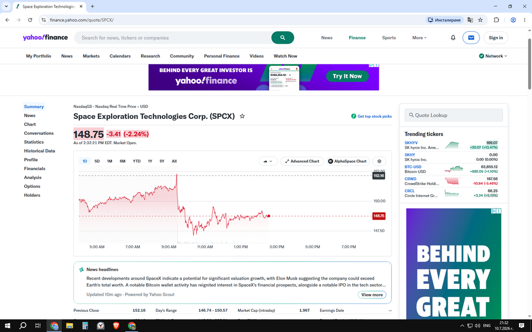Select the All chart range
532x332 pixels.
pos(174,161)
